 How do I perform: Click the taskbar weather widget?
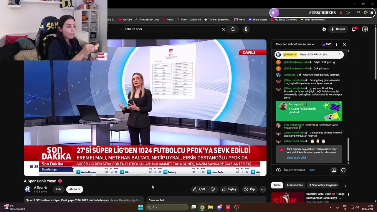point(14,207)
